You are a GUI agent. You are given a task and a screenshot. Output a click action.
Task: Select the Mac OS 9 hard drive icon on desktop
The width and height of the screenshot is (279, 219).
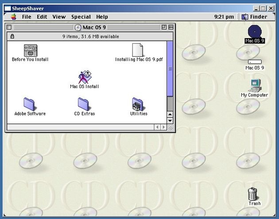click(255, 62)
